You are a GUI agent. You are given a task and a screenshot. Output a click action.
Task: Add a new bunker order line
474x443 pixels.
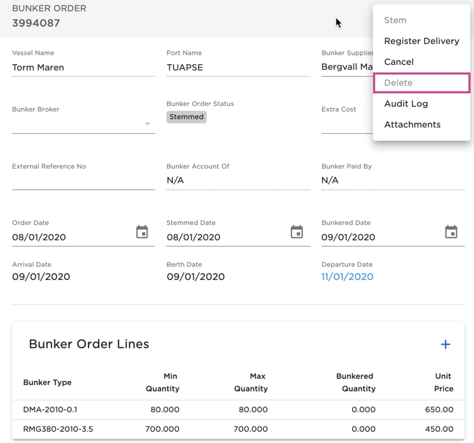445,344
